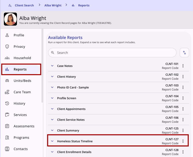Click the Household group icon
193x157 pixels.
7,58
